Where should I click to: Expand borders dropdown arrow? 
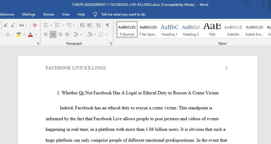(106, 34)
